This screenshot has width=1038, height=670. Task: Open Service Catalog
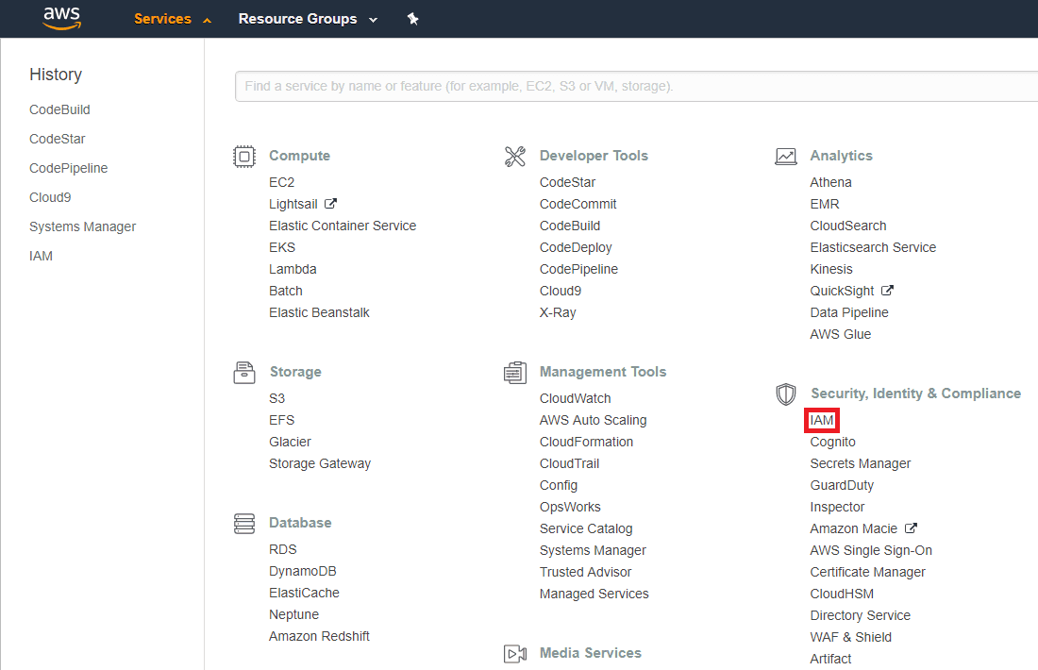click(586, 529)
